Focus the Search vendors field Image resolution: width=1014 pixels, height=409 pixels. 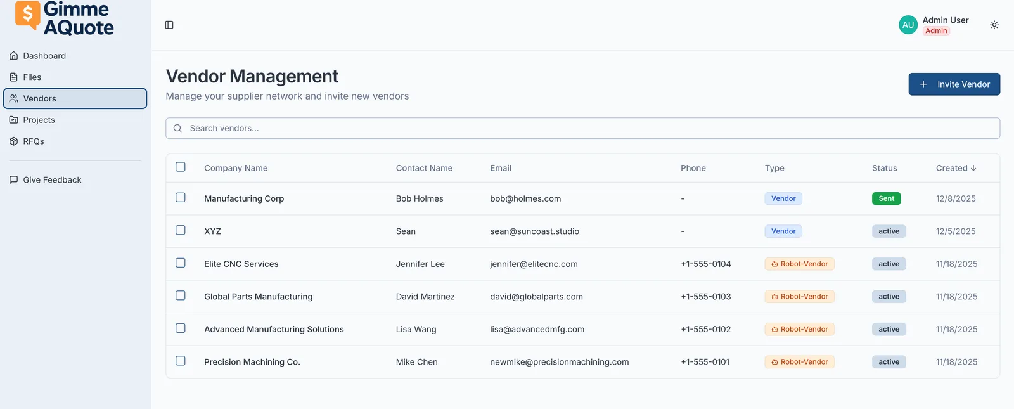583,128
